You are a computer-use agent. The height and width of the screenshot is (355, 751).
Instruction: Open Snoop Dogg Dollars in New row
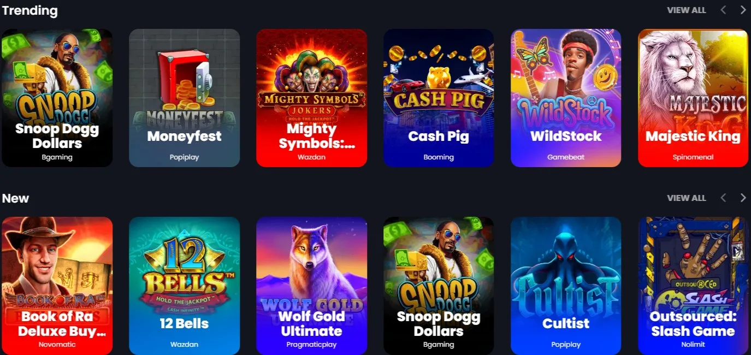click(439, 286)
